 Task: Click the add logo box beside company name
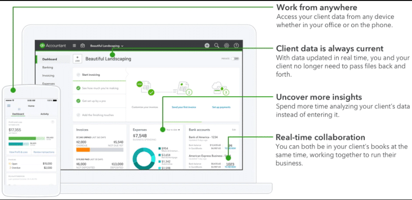pyautogui.click(x=78, y=59)
